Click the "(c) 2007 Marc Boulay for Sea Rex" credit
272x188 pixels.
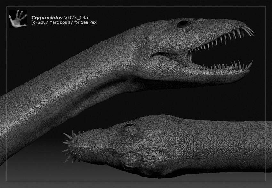pos(64,22)
